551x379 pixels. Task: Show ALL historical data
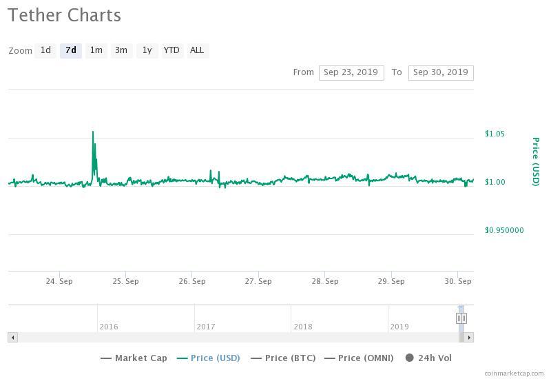(198, 50)
